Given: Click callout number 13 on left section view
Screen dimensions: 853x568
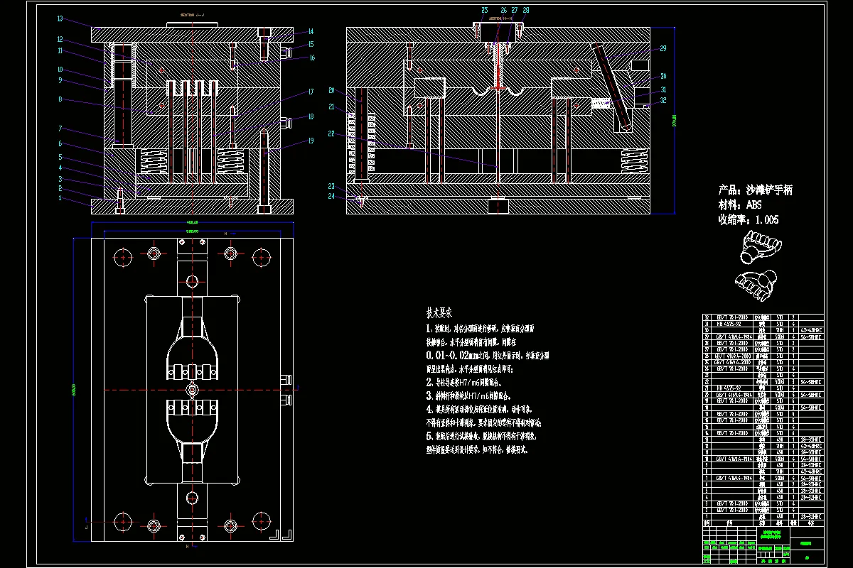Looking at the screenshot, I should (60, 19).
